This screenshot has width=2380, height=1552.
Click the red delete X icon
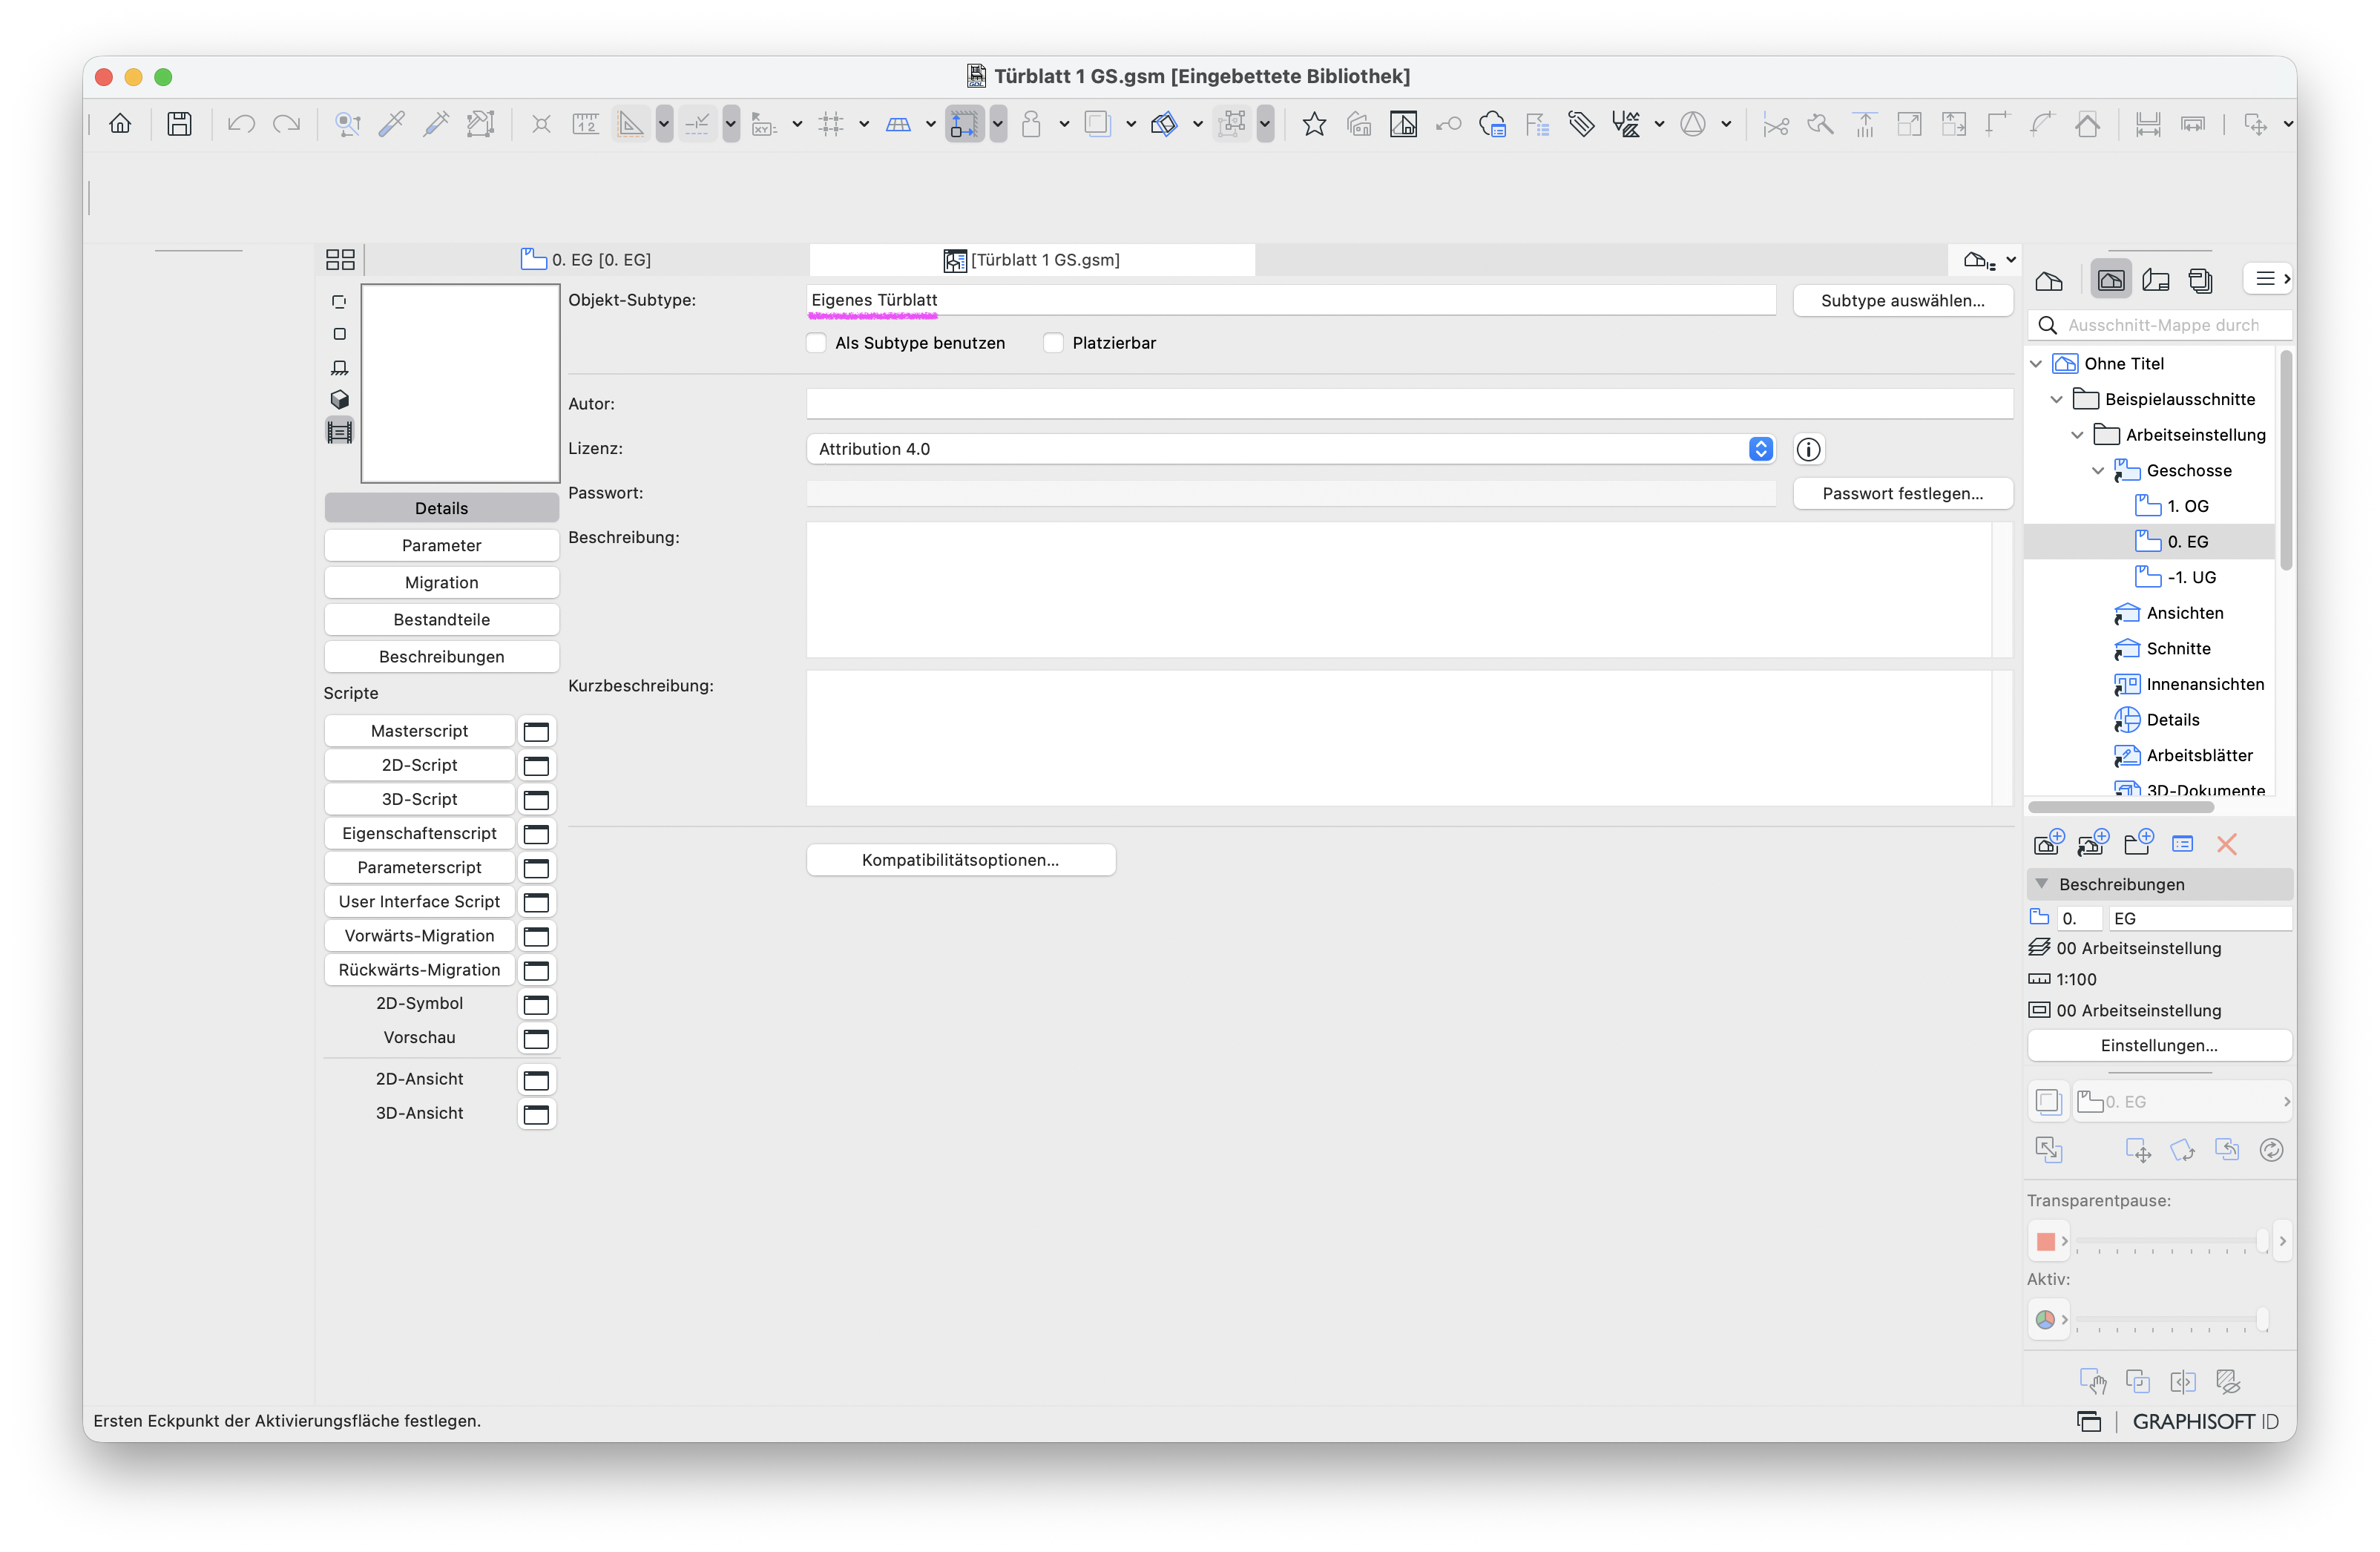(x=2227, y=844)
